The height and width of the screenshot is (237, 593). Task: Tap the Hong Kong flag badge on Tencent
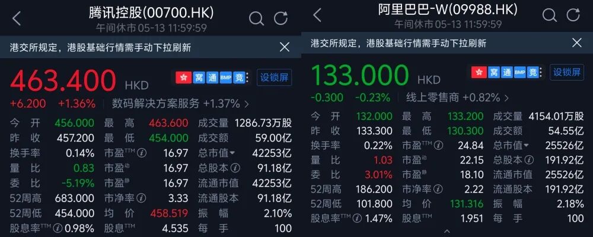(x=184, y=77)
